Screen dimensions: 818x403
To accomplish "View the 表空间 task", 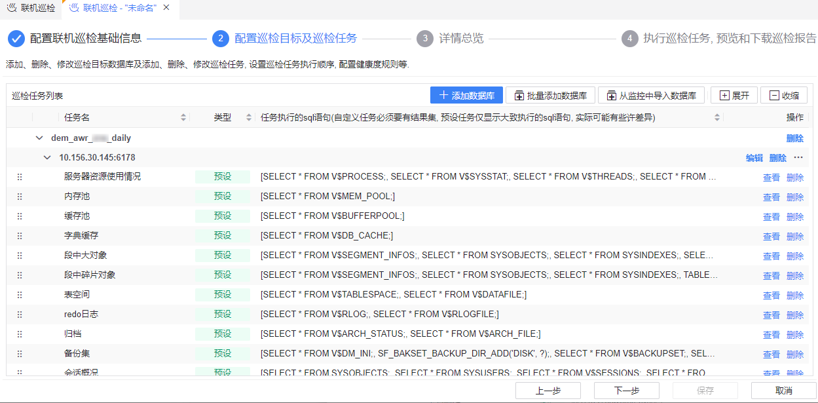I will [772, 296].
